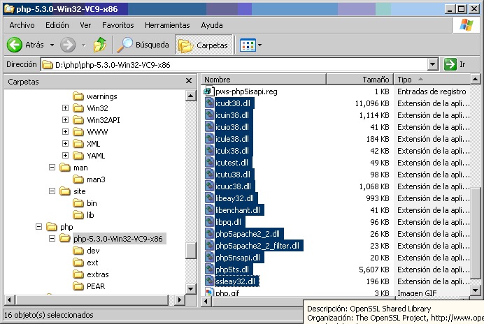The height and width of the screenshot is (324, 484).
Task: Select the extras folder icon in tree
Action: 78,274
